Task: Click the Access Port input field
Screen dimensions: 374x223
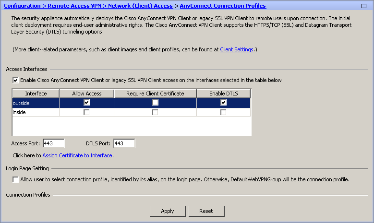Action: pyautogui.click(x=54, y=143)
